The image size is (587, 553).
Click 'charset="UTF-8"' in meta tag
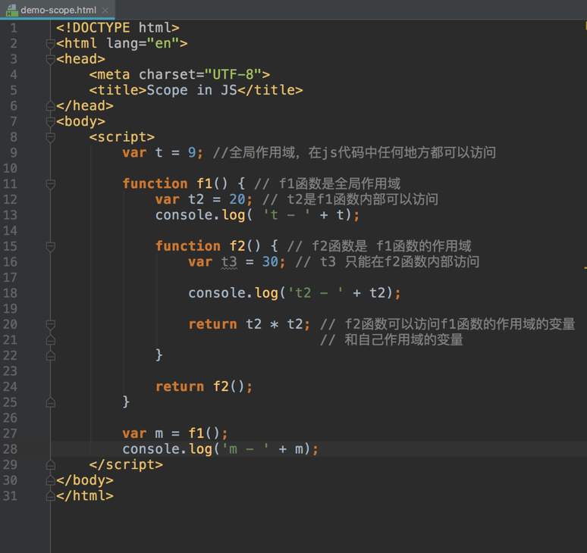tap(200, 74)
